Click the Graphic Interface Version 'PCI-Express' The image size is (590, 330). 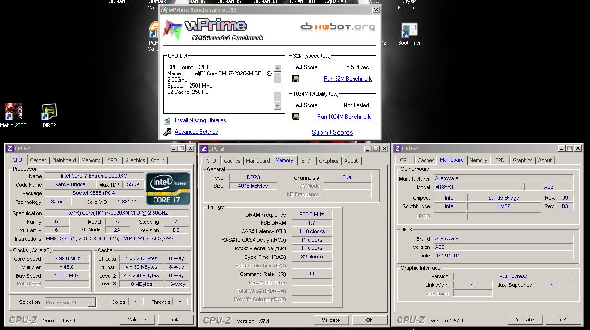(x=513, y=276)
